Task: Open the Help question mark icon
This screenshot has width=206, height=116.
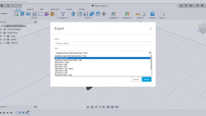Action: [x=202, y=6]
